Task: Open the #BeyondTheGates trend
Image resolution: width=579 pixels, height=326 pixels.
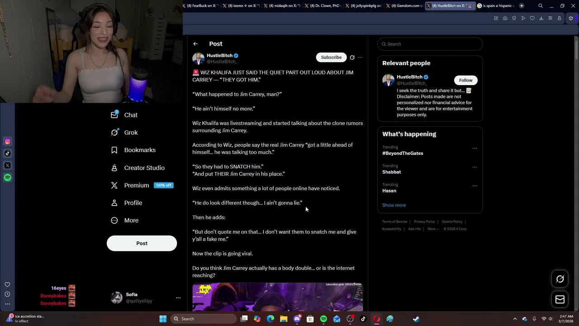Action: click(x=403, y=153)
